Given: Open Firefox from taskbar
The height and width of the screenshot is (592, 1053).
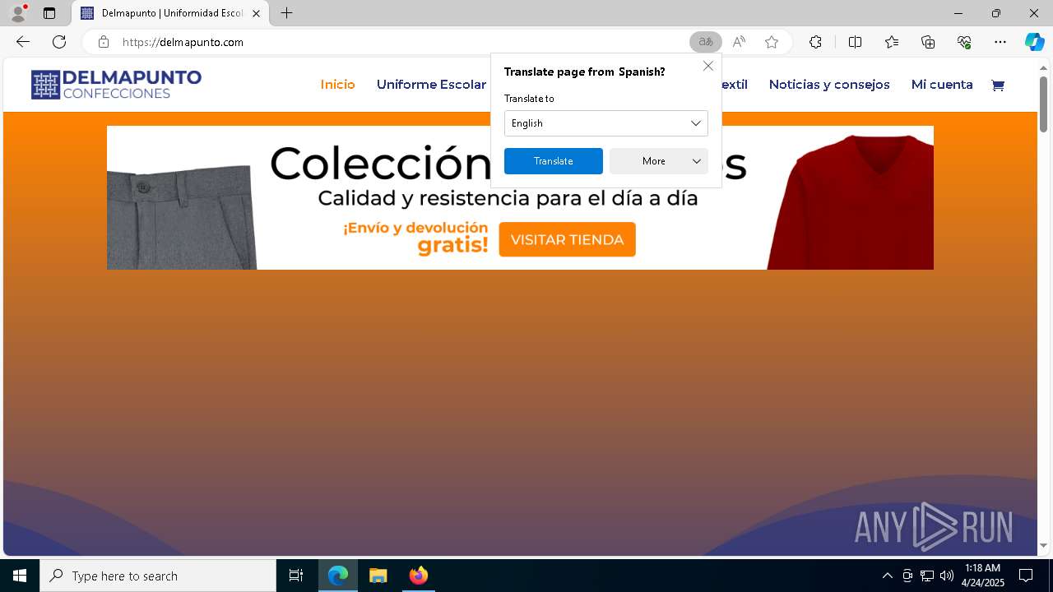Looking at the screenshot, I should [418, 576].
